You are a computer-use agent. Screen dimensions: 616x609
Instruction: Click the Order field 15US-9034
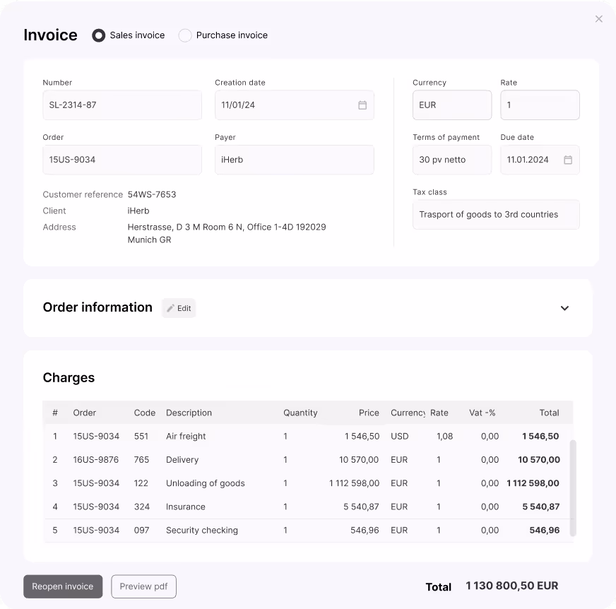(122, 160)
